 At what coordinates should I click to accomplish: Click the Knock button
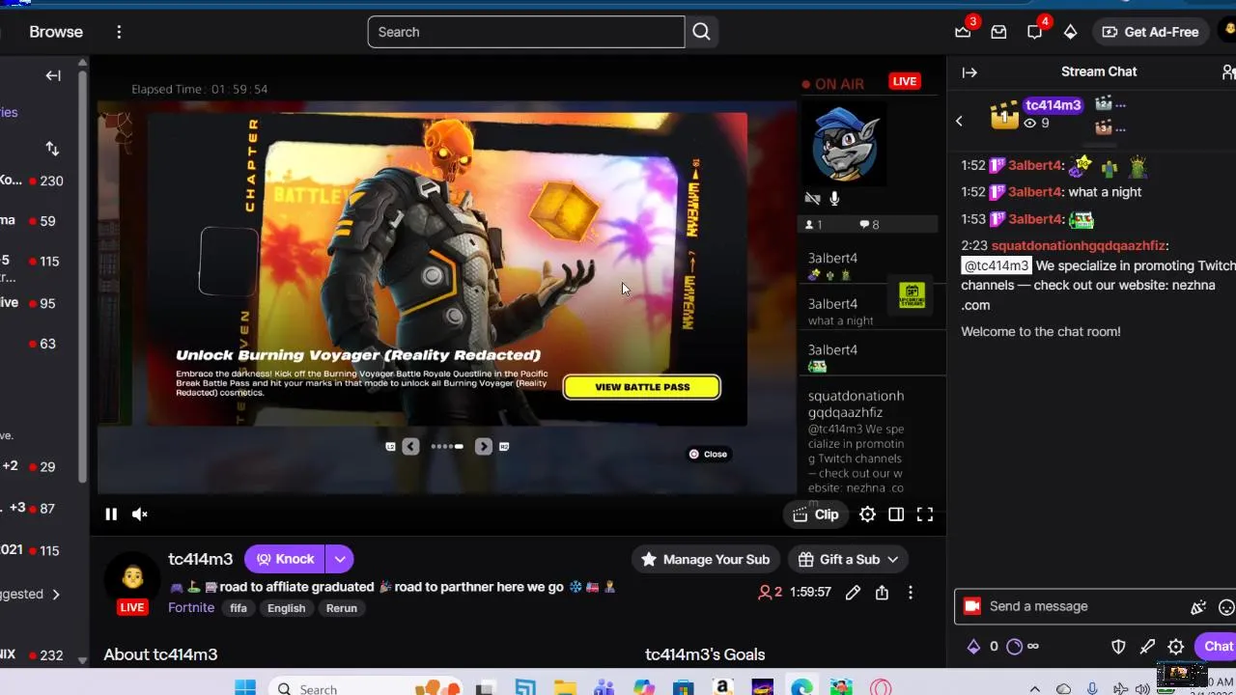click(x=285, y=559)
